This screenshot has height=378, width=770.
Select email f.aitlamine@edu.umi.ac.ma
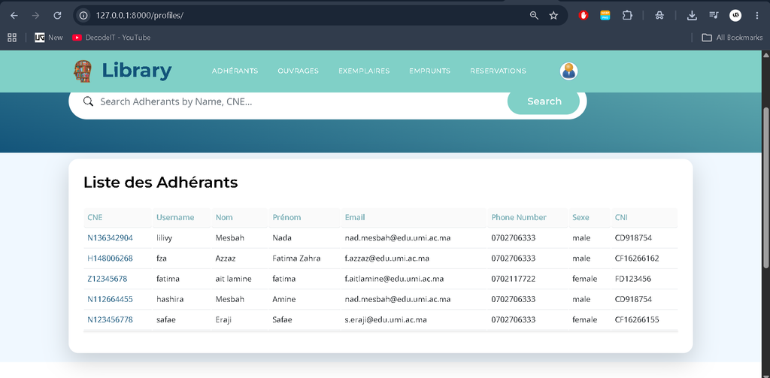[394, 279]
